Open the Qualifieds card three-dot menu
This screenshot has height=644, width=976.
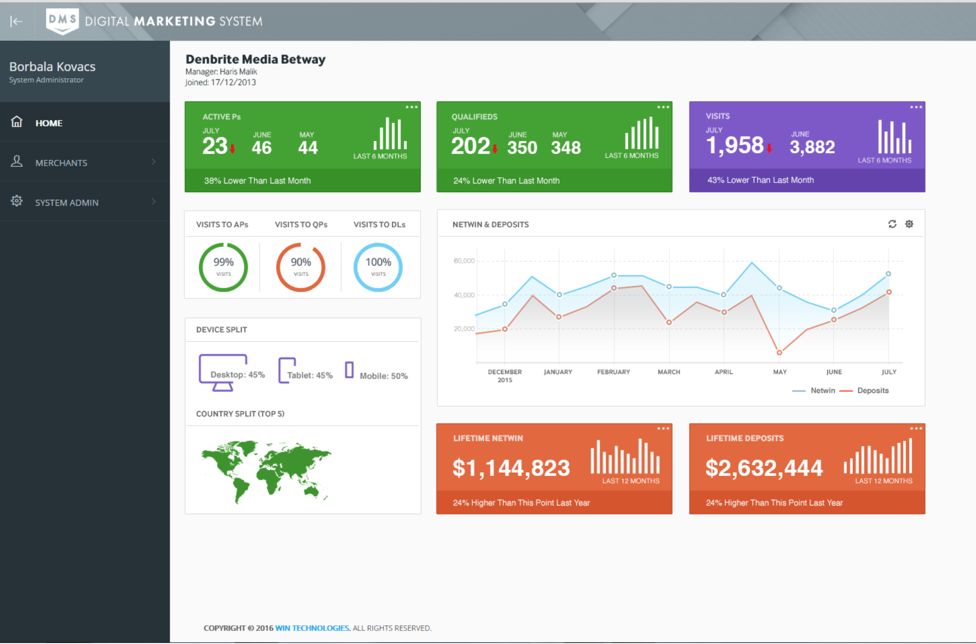[663, 107]
